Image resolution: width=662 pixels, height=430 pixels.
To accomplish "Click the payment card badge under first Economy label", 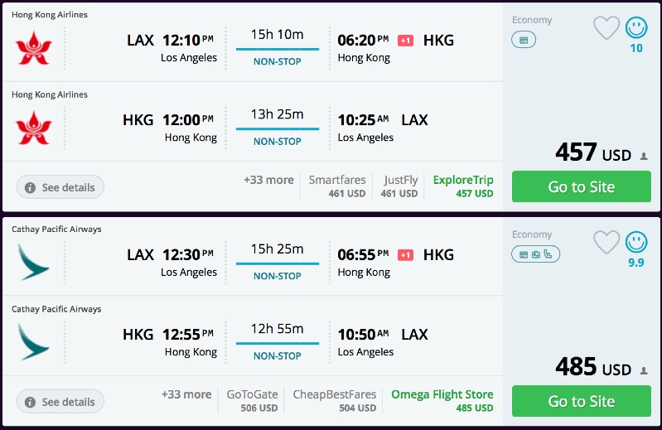I will point(524,40).
